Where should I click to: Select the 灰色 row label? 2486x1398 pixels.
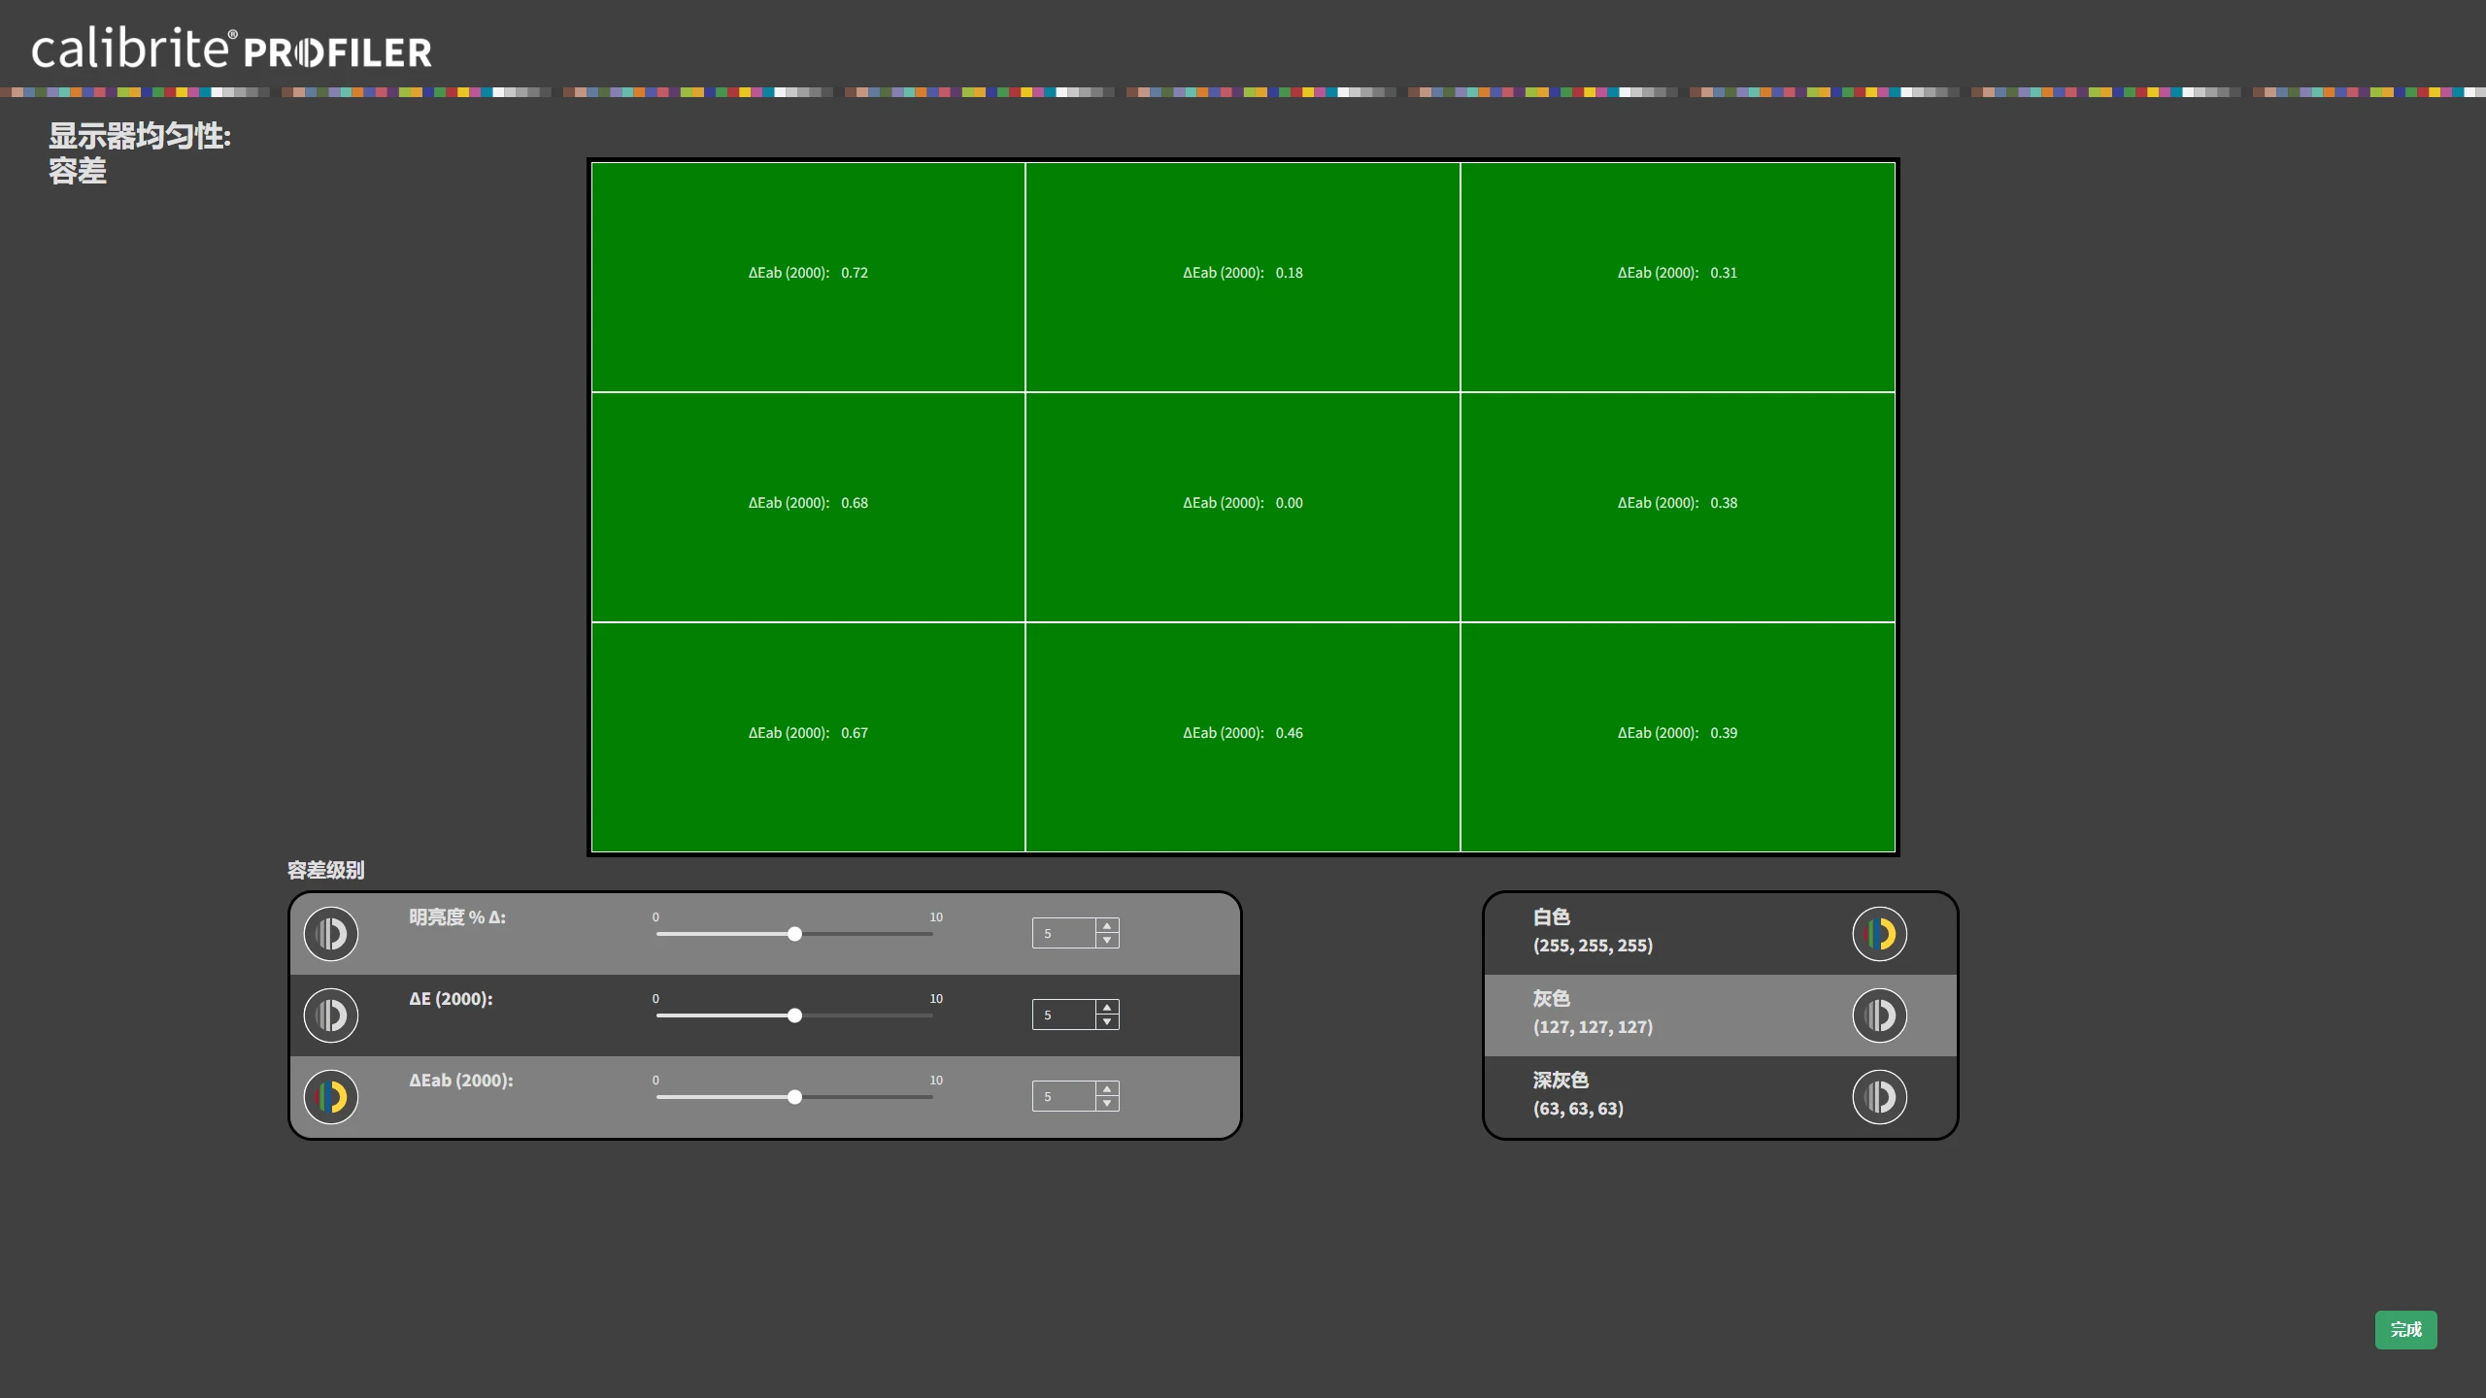click(x=1551, y=999)
